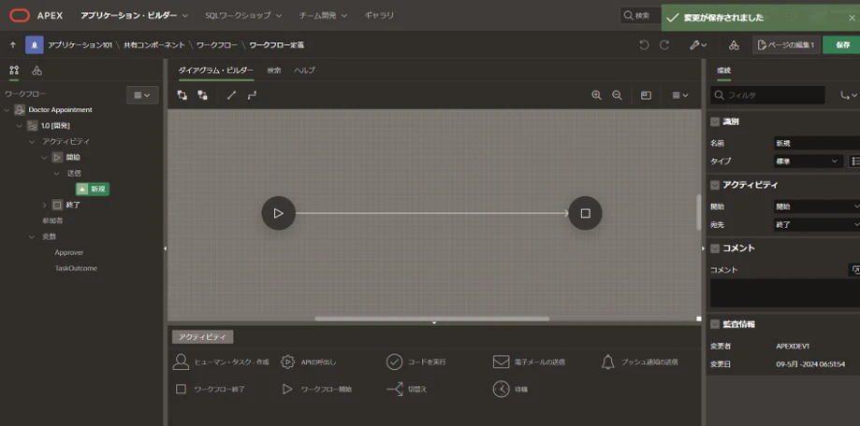Open the diagram hamburger menu

click(680, 95)
